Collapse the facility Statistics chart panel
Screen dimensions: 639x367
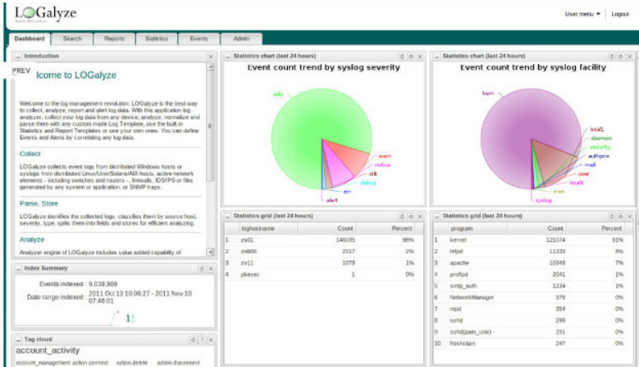[x=437, y=57]
